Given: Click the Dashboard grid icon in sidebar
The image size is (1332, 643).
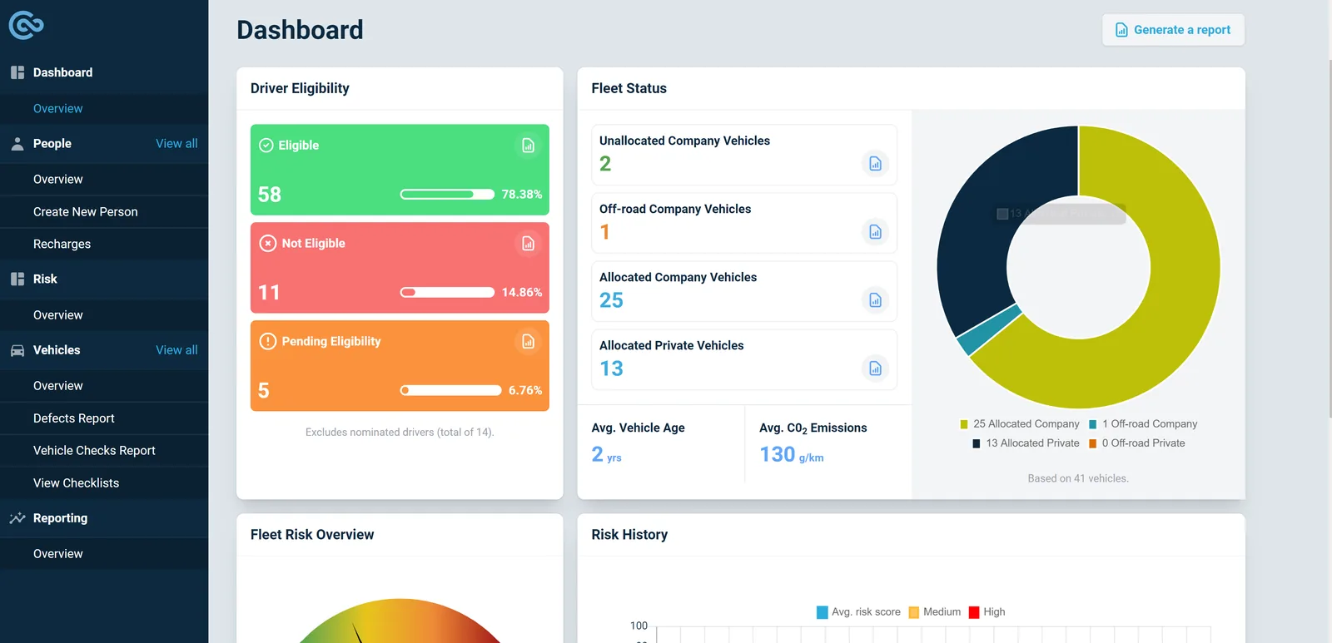Looking at the screenshot, I should (x=17, y=72).
